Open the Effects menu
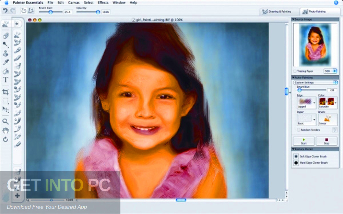Image resolution: width=343 pixels, height=214 pixels. (x=103, y=3)
